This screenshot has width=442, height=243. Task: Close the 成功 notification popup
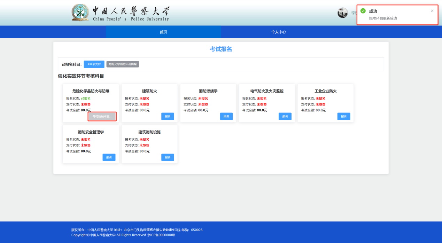(432, 11)
